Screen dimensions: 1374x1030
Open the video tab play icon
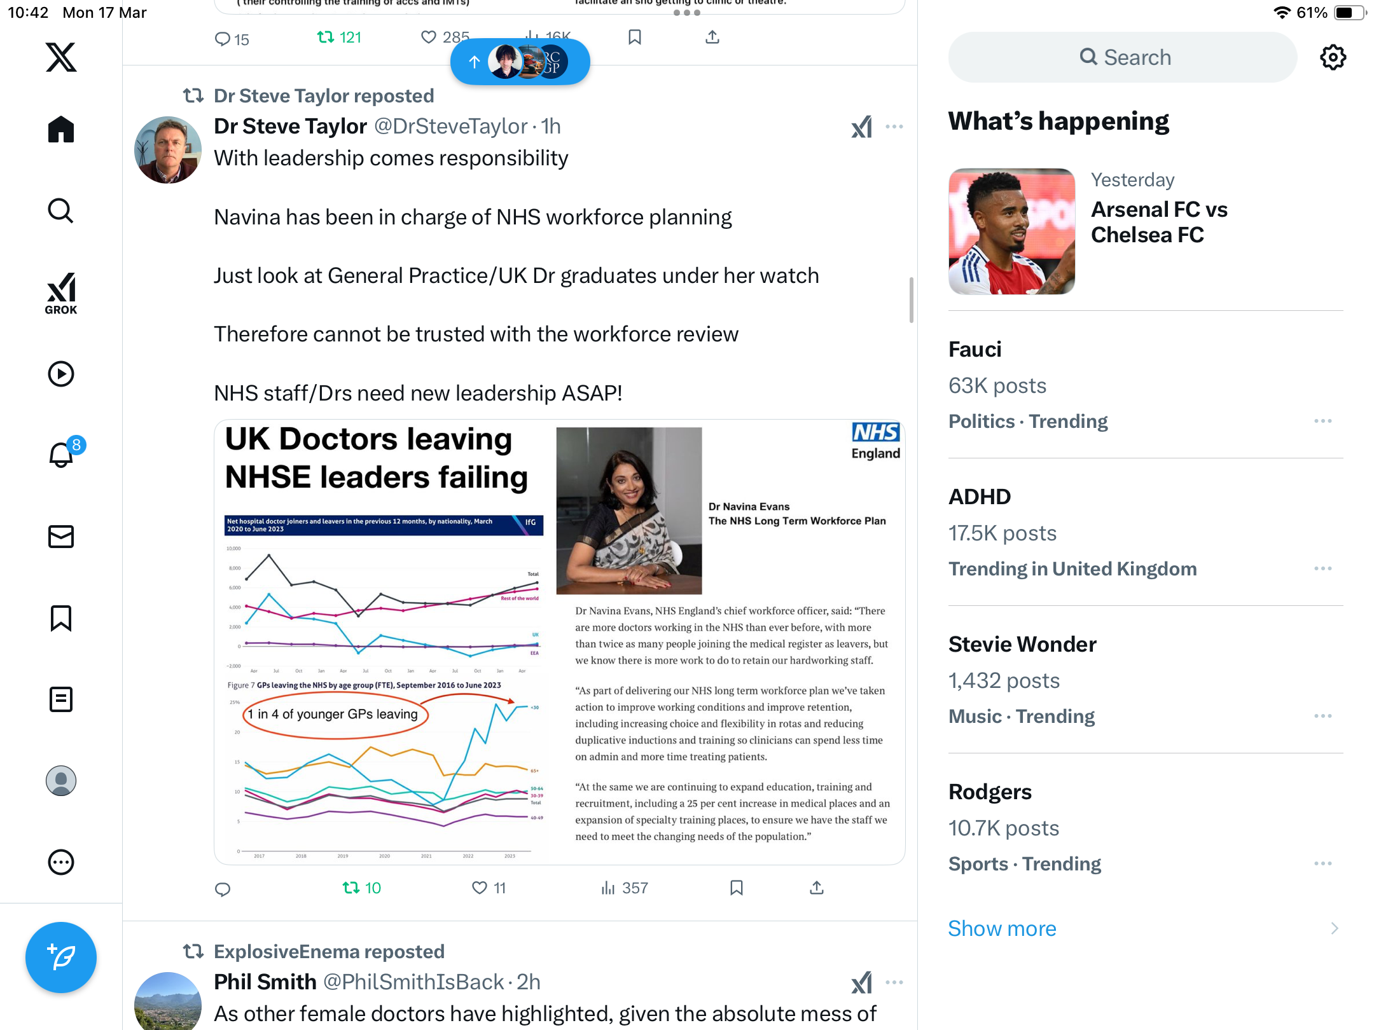61,374
